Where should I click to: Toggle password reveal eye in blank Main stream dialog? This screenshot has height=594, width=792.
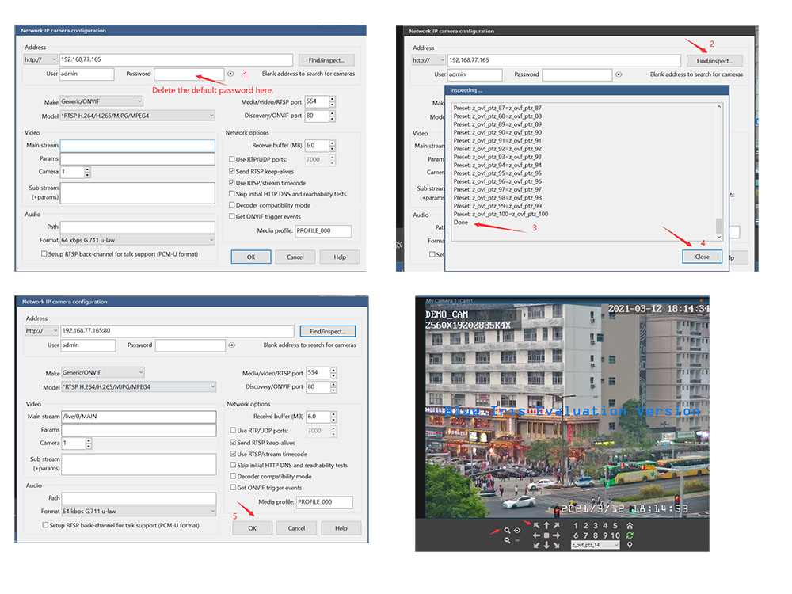[230, 74]
